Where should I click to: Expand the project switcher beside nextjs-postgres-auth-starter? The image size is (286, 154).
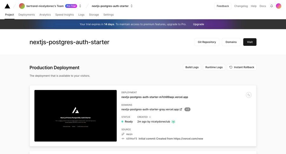(132, 6)
